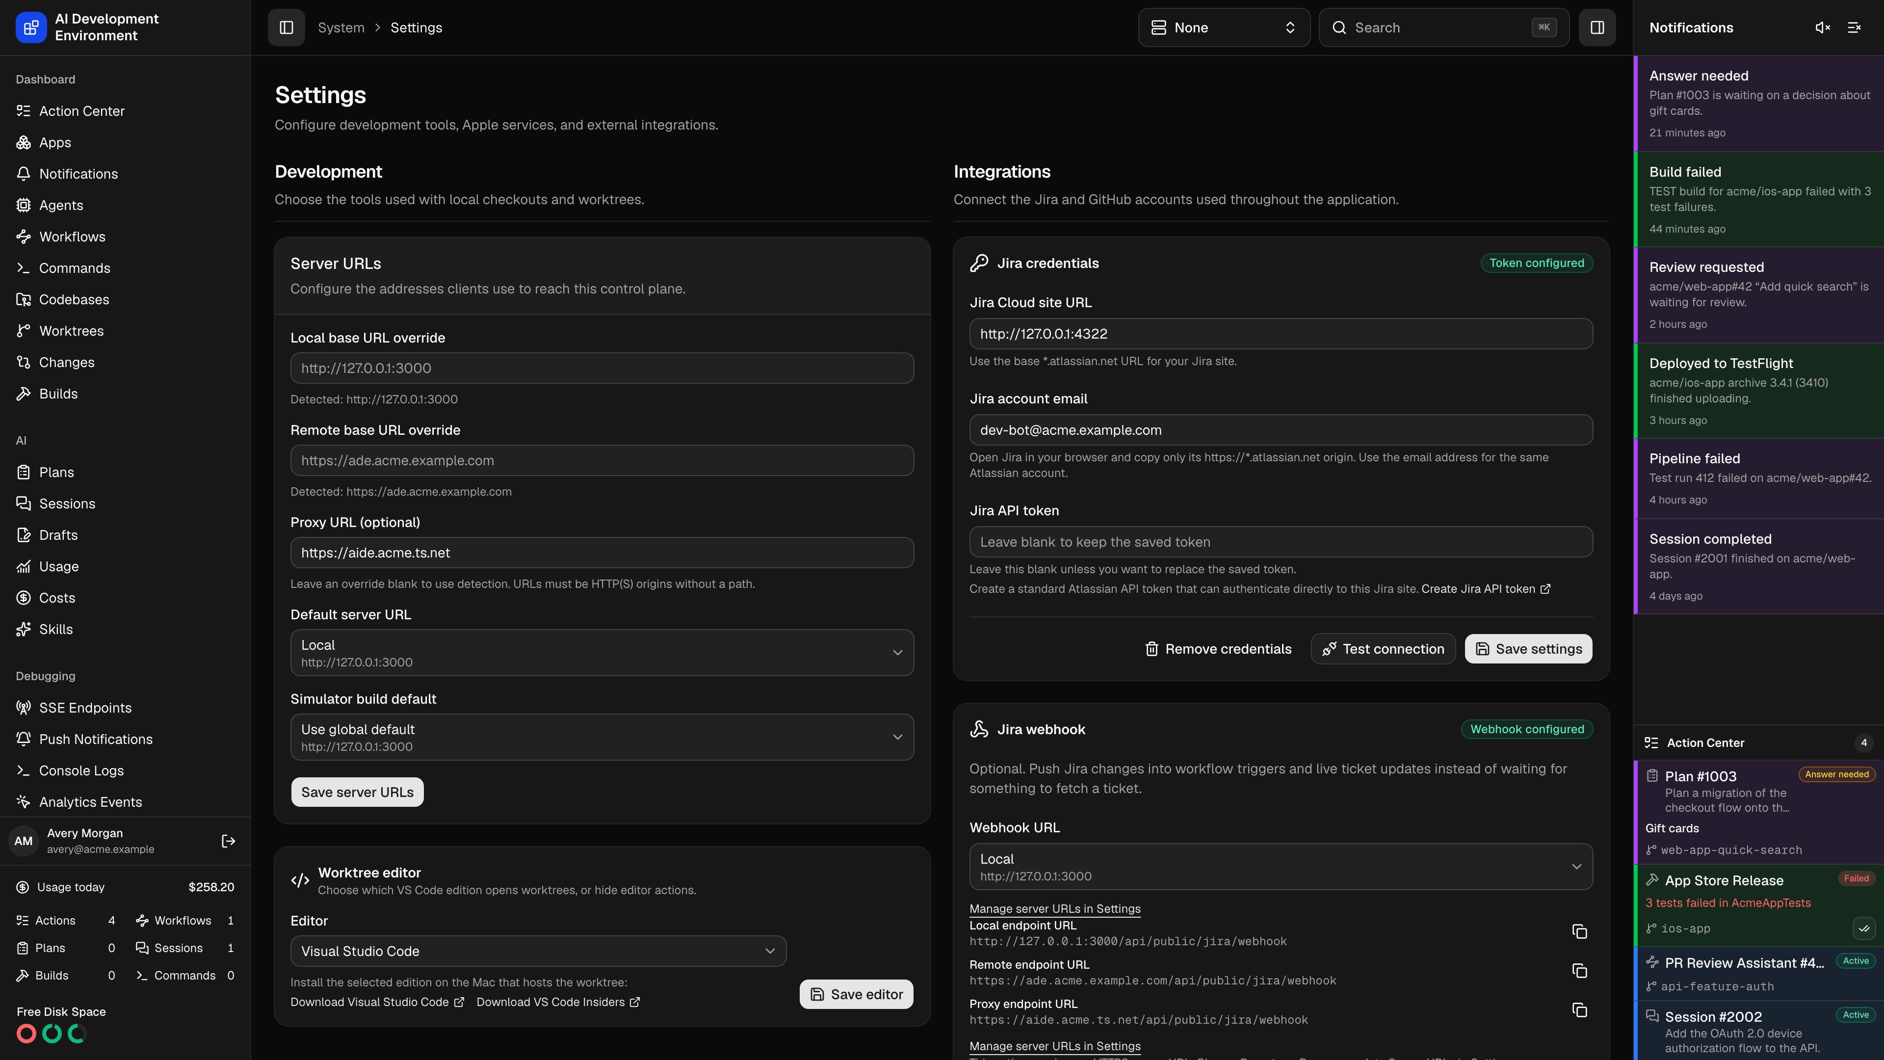The height and width of the screenshot is (1060, 1884).
Task: Open the Plan #1003 action card
Action: [1758, 812]
